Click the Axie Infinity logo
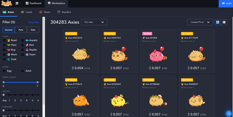The height and width of the screenshot is (117, 233). [x=7, y=3]
